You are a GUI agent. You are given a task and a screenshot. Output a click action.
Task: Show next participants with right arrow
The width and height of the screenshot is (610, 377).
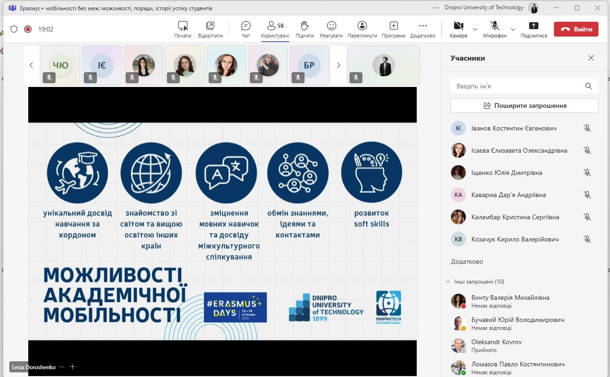click(x=338, y=65)
